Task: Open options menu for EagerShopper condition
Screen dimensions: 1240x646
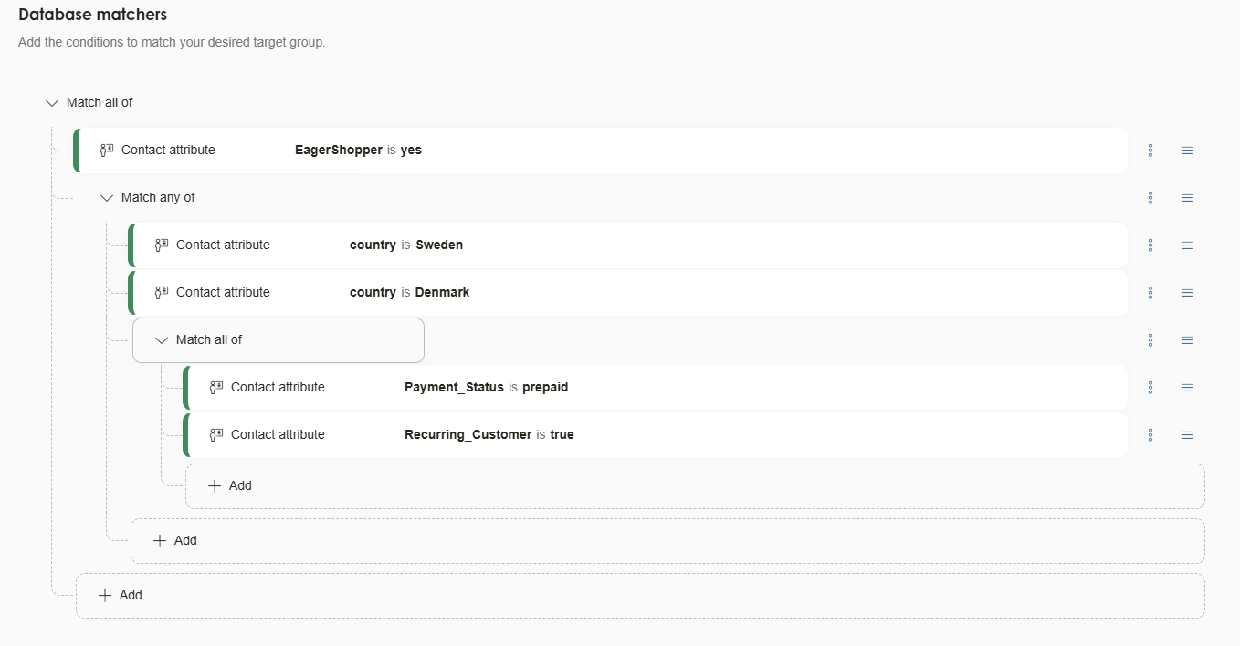Action: 1150,151
